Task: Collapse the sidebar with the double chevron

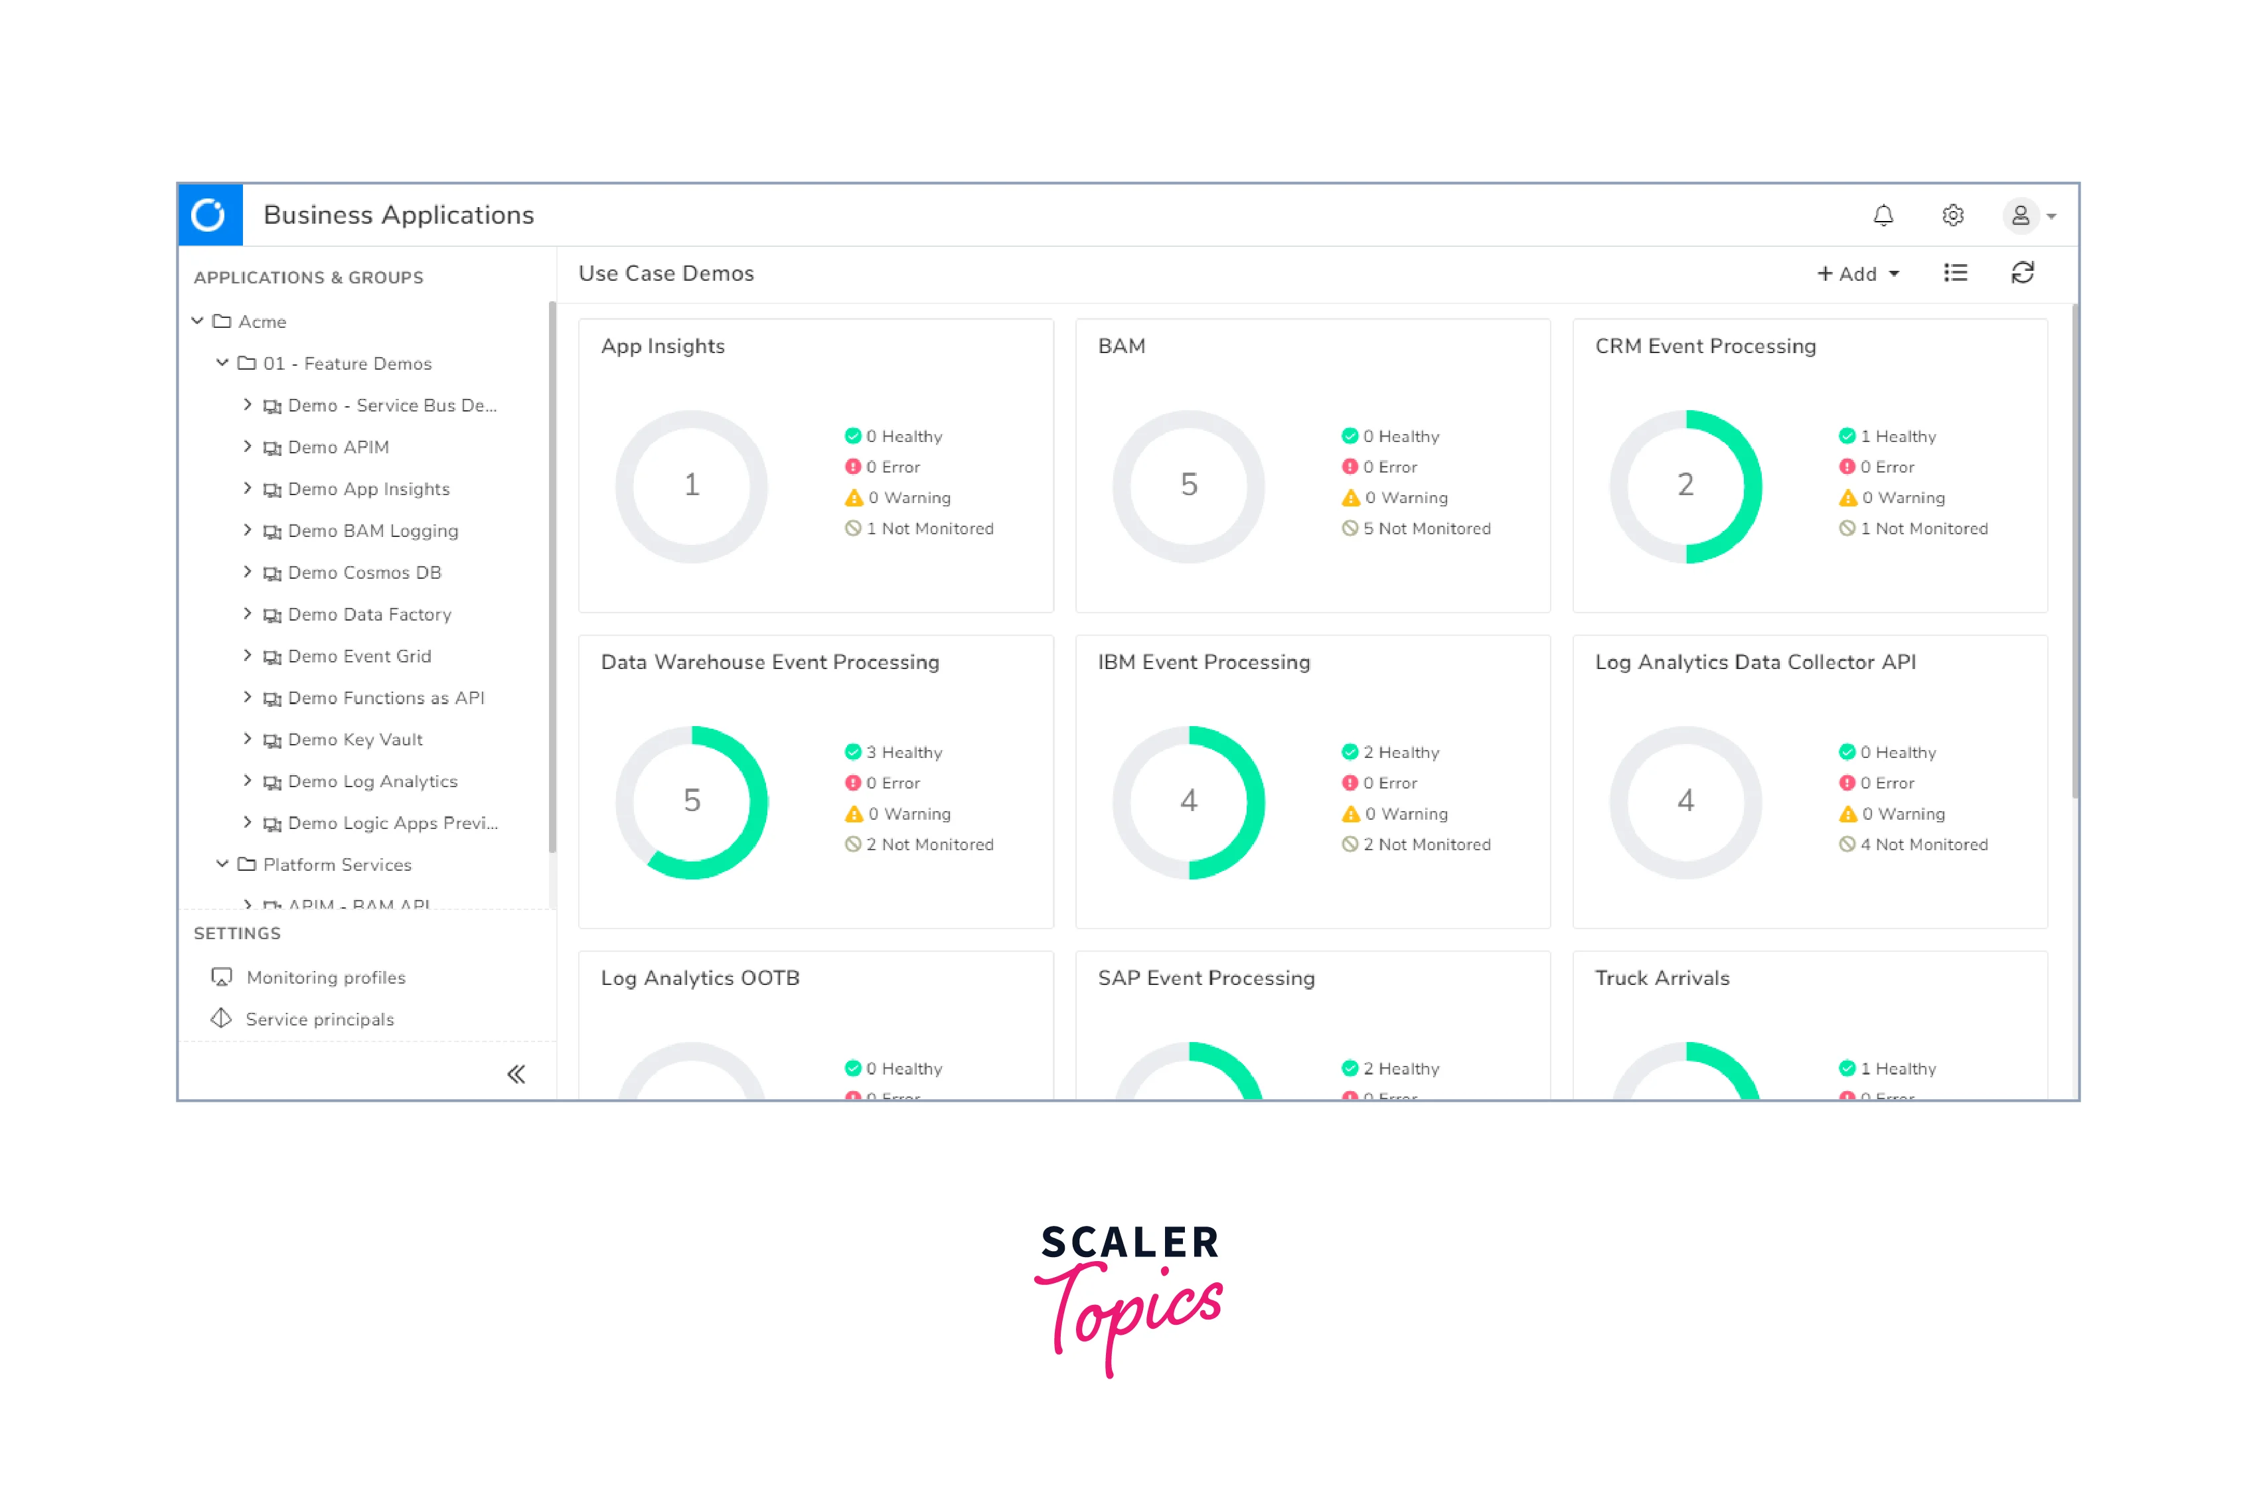Action: click(x=516, y=1074)
